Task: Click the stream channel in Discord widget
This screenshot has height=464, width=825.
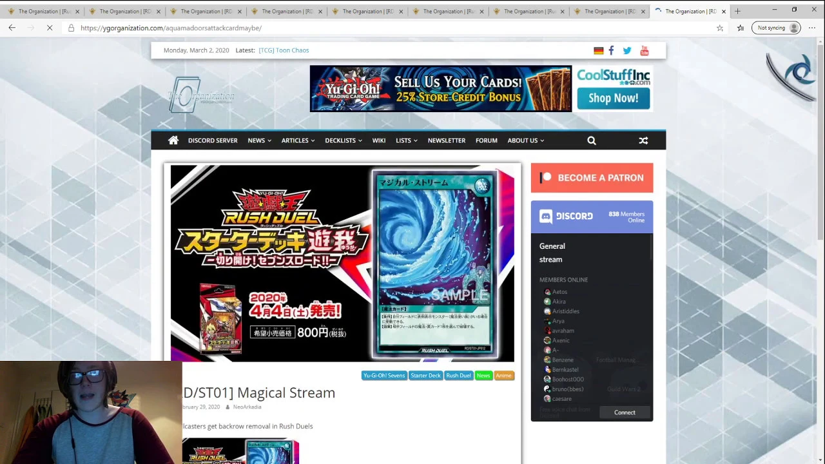Action: 551,260
